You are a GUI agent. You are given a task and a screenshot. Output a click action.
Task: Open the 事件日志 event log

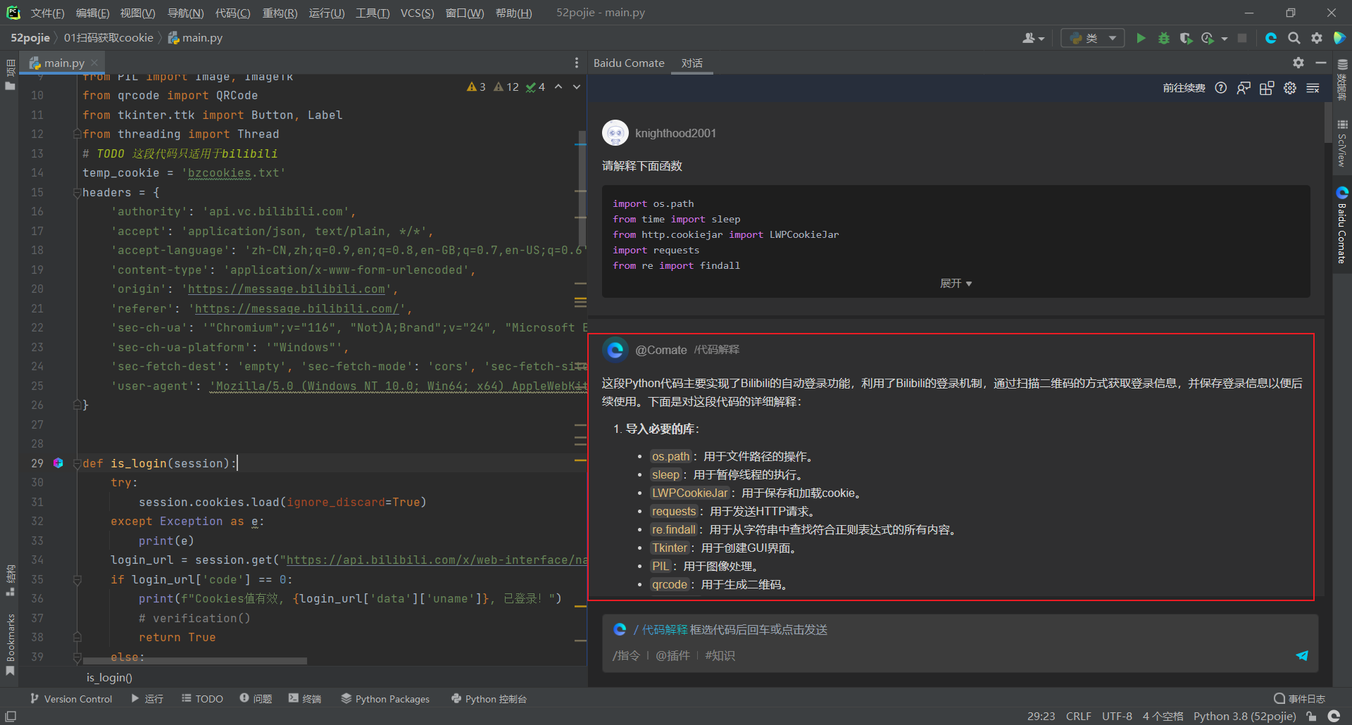pyautogui.click(x=1299, y=698)
